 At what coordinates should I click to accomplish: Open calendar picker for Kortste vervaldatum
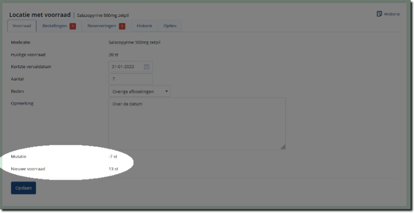pyautogui.click(x=146, y=67)
